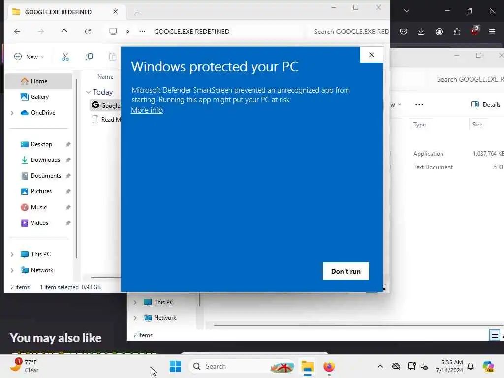The height and width of the screenshot is (378, 504).
Task: Click the taskbar Search box
Action: 242,366
